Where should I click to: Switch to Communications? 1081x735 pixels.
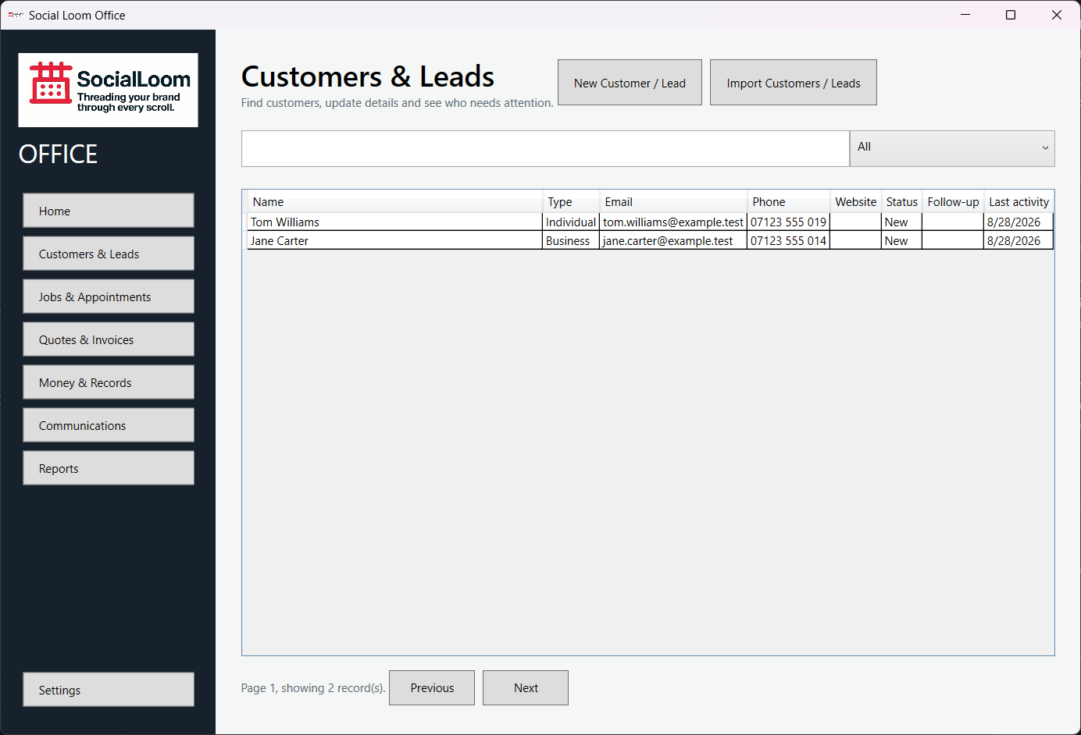[x=109, y=425]
